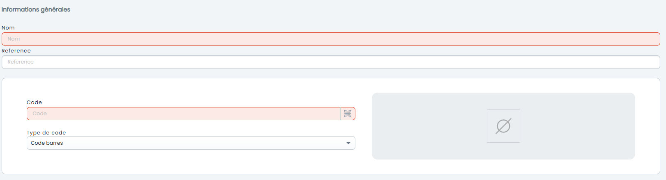Focus the red-highlighted Code input field
Image resolution: width=666 pixels, height=180 pixels.
[184, 114]
